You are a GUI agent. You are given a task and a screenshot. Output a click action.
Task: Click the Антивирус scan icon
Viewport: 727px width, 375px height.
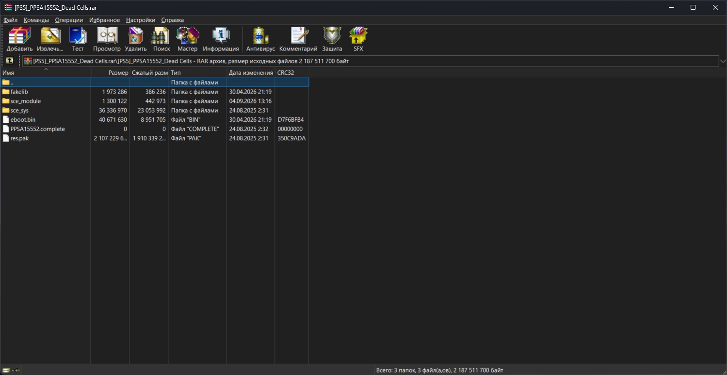[260, 39]
